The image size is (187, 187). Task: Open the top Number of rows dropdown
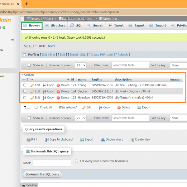[x=81, y=65]
